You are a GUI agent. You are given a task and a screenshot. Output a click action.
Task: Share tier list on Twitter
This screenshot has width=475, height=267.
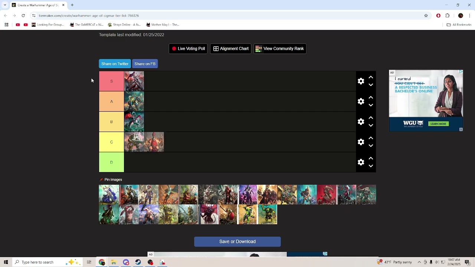click(x=115, y=64)
